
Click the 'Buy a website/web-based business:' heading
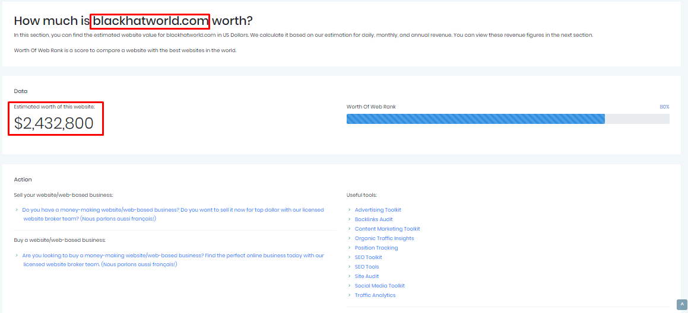point(60,240)
